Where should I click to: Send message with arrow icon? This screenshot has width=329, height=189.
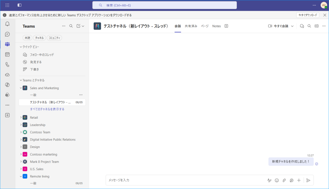click(x=308, y=180)
